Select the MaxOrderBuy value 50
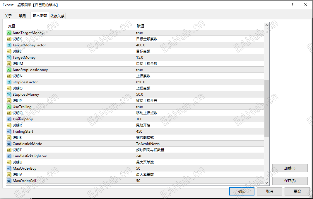313x199 pixels. pos(200,168)
